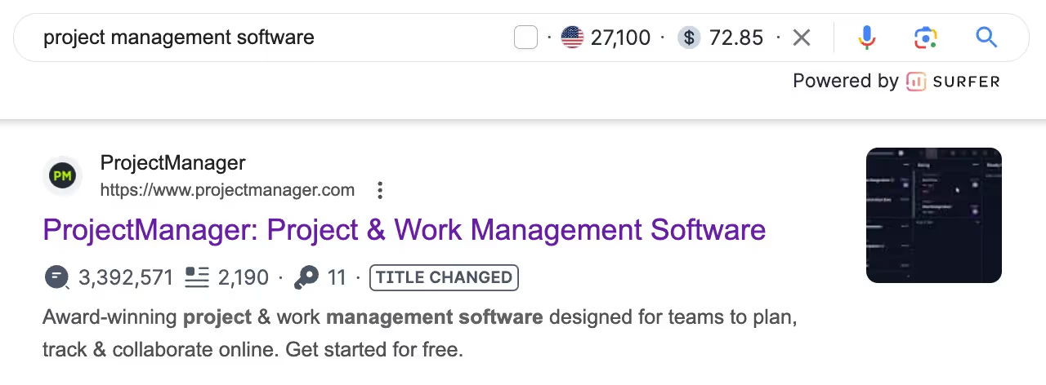1046x385 pixels.
Task: Start voice search with microphone icon
Action: pos(867,38)
